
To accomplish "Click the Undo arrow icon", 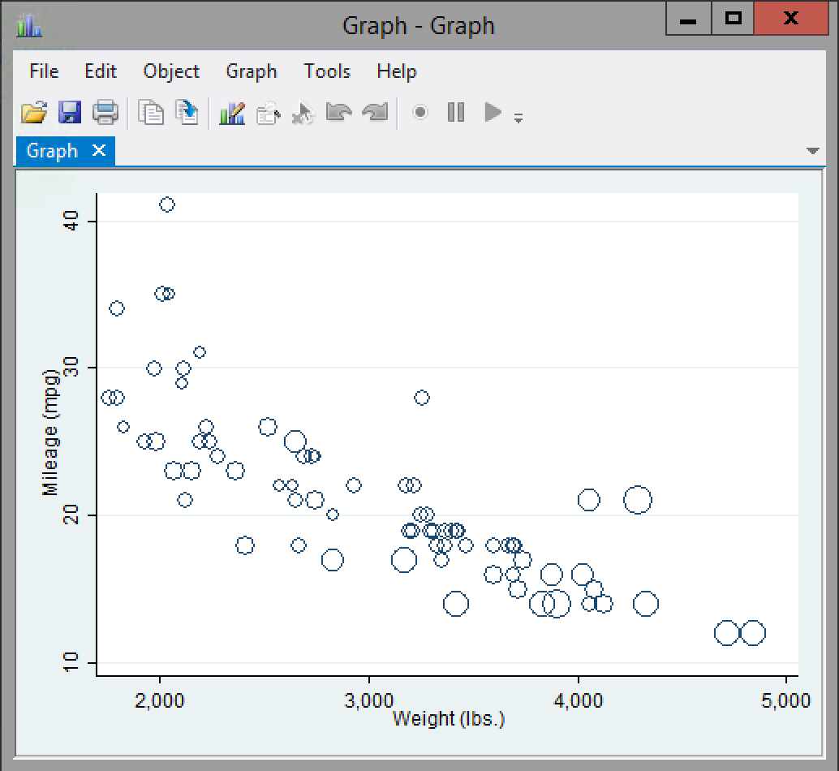I will click(x=338, y=112).
